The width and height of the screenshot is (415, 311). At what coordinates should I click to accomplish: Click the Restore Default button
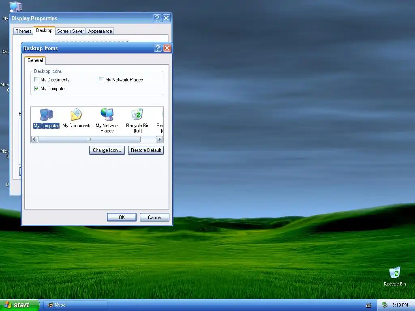146,150
